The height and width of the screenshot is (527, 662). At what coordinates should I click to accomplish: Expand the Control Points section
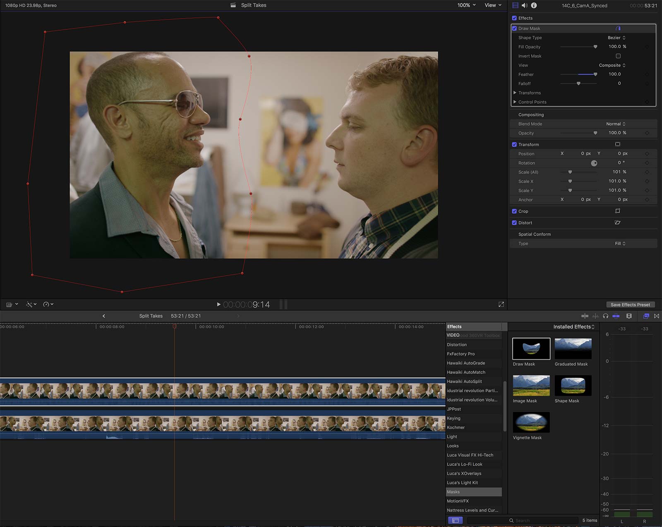515,102
